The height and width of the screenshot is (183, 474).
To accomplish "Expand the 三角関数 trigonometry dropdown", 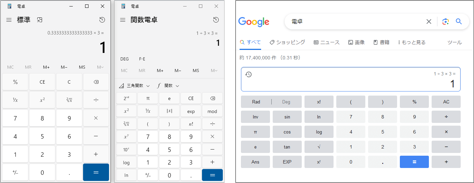I will click(x=134, y=86).
